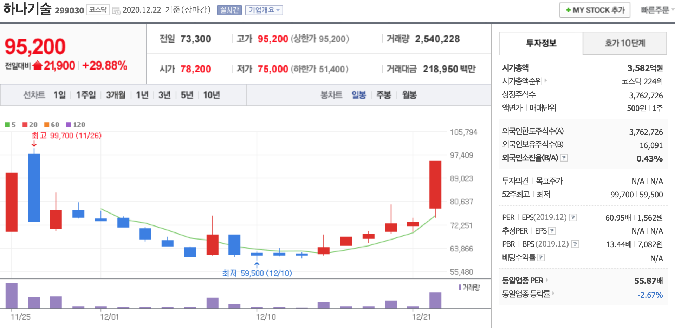
Task: Select the 1주일 line chart period
Action: (86, 95)
